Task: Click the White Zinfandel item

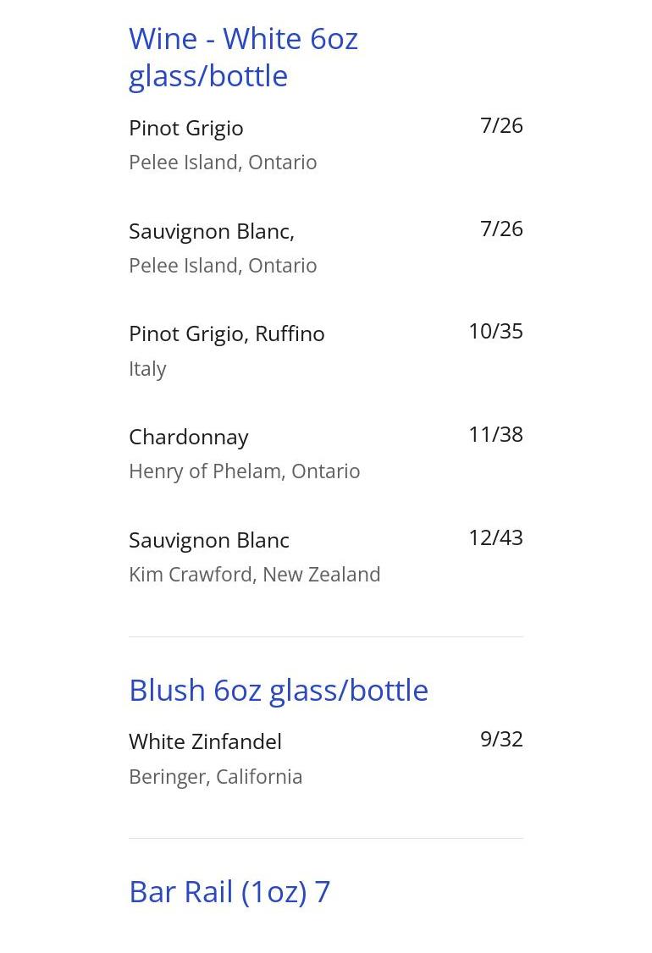Action: pos(205,741)
